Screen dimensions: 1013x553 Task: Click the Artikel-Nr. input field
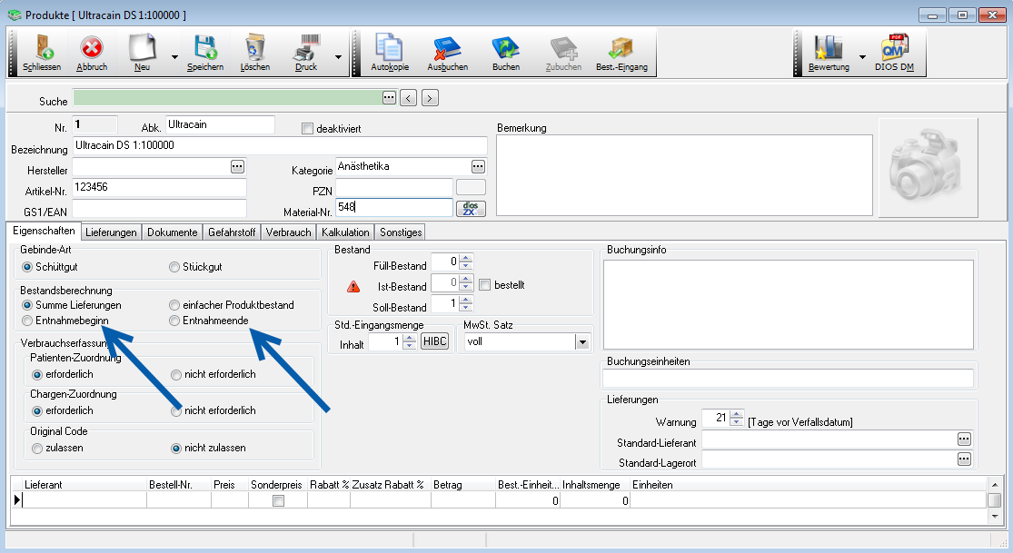point(160,187)
